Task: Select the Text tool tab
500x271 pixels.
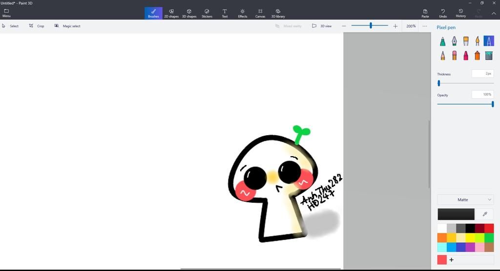Action: point(225,13)
